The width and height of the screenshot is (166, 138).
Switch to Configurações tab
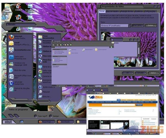click(150, 11)
